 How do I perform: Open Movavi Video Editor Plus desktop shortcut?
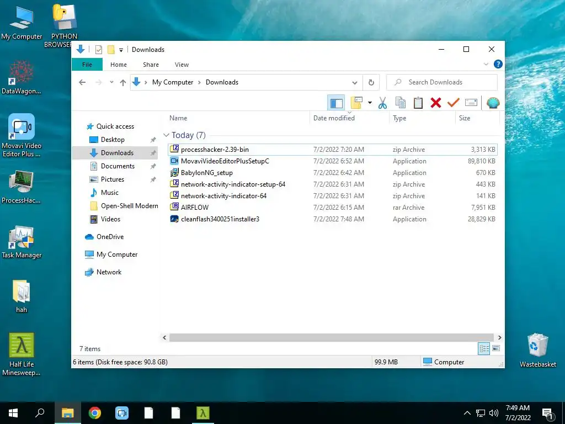coord(22,135)
